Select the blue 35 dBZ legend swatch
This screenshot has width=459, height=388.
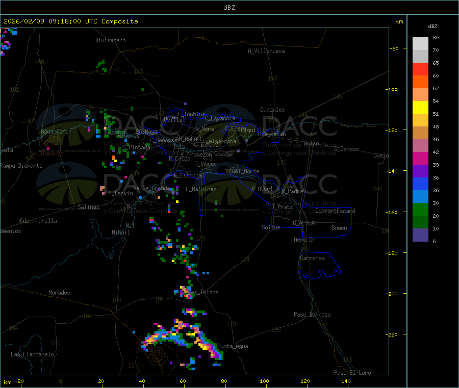pyautogui.click(x=420, y=184)
